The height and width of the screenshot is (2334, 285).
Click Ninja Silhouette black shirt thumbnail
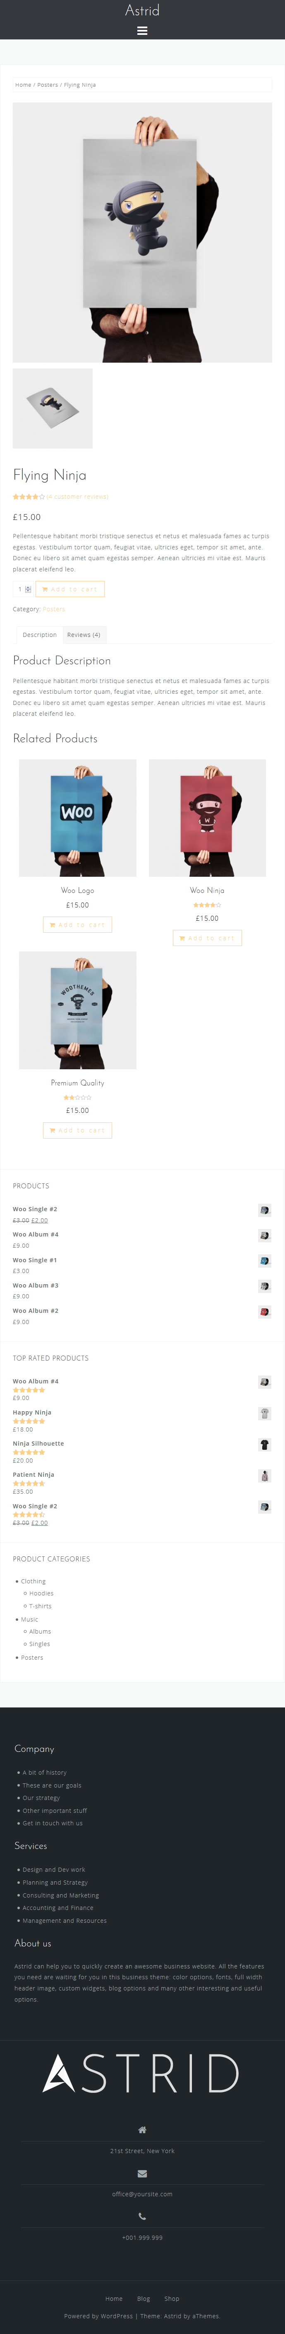(x=265, y=1444)
